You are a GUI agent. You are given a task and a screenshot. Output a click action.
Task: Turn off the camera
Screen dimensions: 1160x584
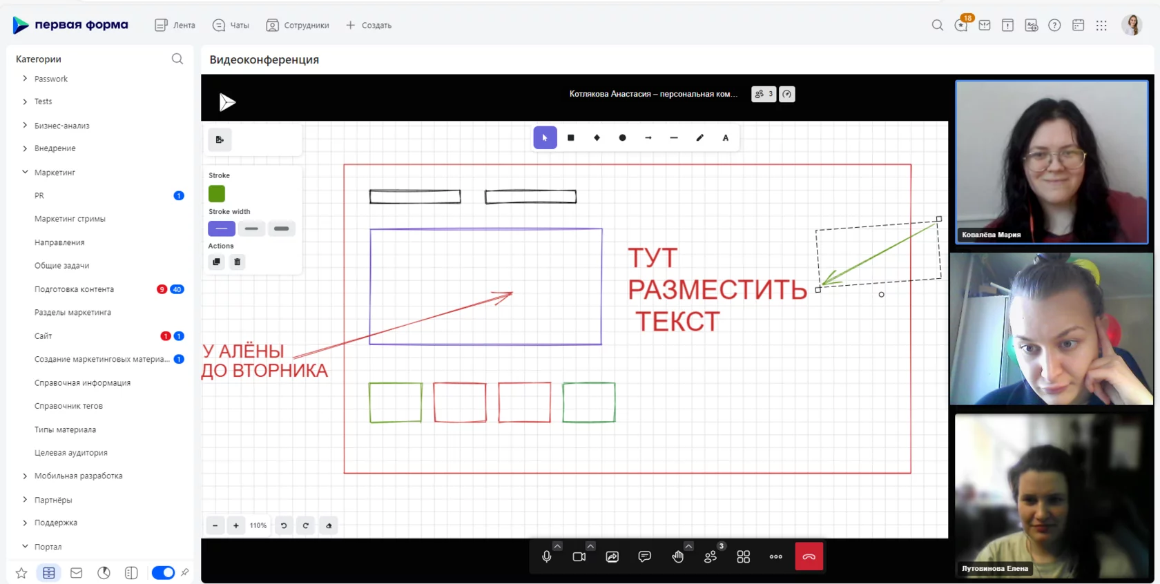click(579, 556)
